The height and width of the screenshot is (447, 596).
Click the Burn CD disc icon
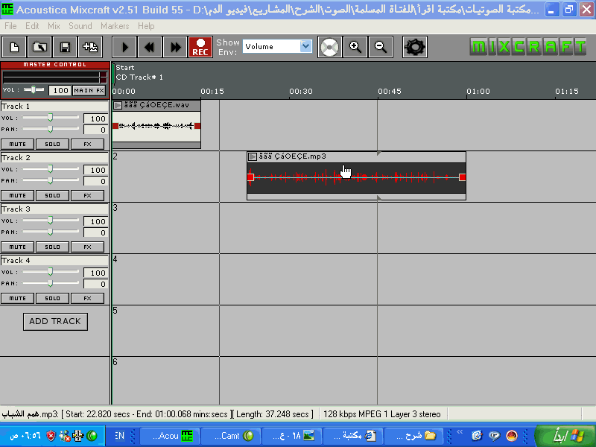[329, 47]
